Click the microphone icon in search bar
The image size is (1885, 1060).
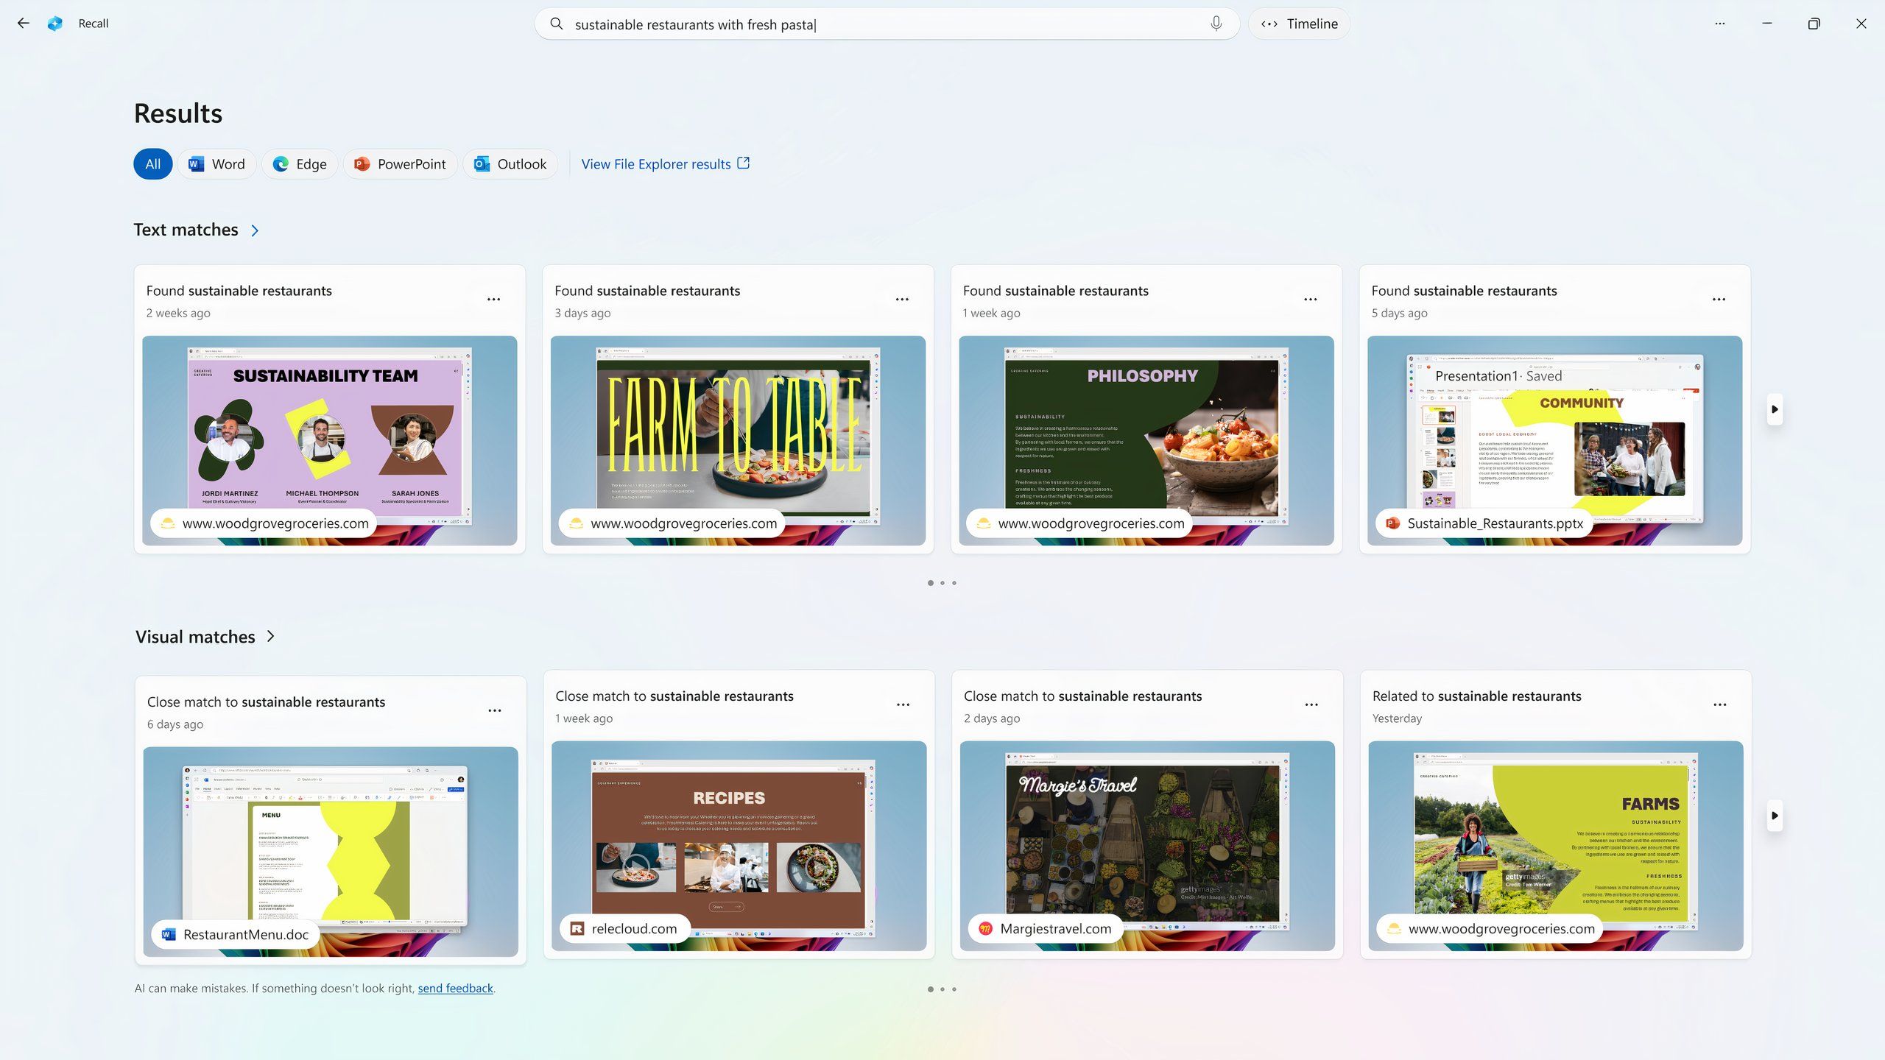point(1214,24)
